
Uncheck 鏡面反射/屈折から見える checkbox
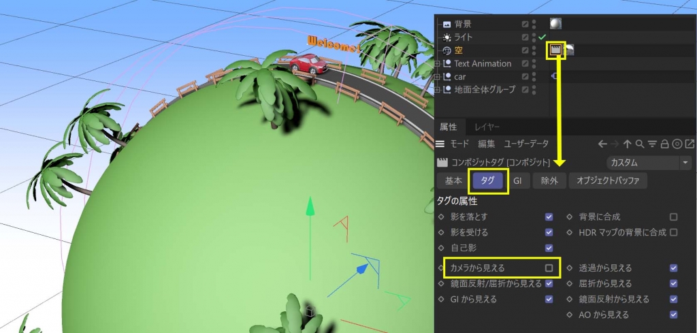pyautogui.click(x=549, y=284)
